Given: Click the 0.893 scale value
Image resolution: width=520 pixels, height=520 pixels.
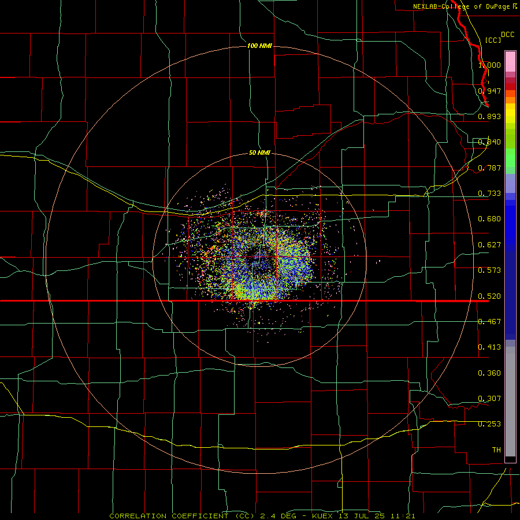Looking at the screenshot, I should pos(489,116).
